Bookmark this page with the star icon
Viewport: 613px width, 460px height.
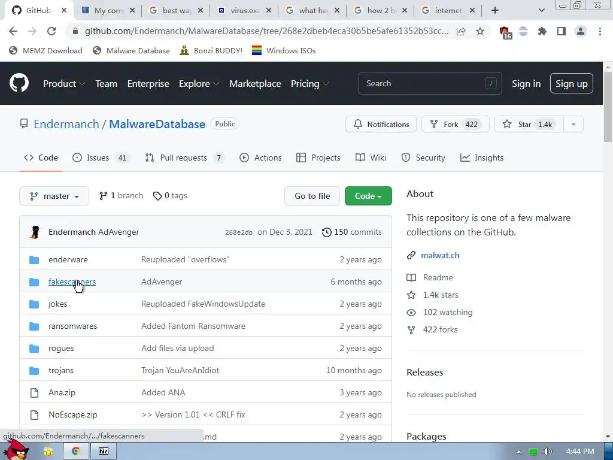pos(480,31)
